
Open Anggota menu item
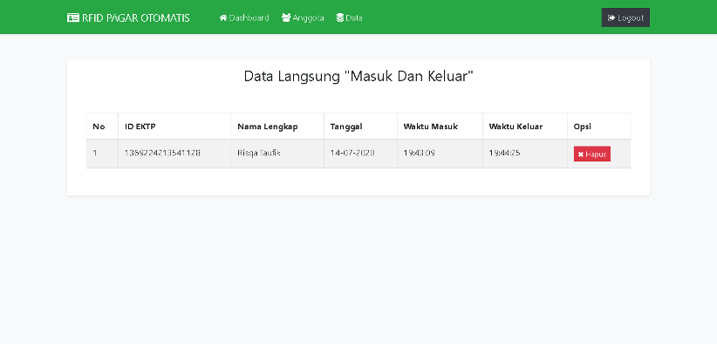click(303, 17)
